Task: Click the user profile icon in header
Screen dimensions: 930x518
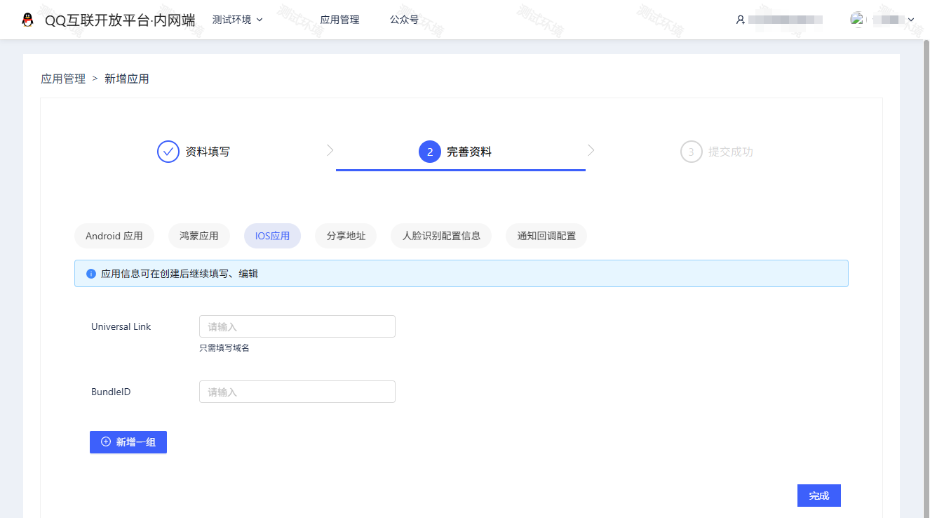Action: (x=740, y=20)
